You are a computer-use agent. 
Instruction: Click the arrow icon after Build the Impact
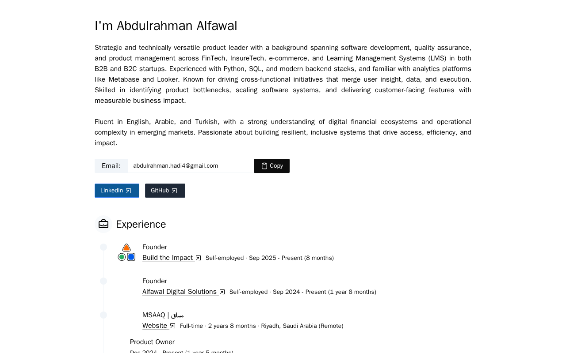click(x=199, y=258)
